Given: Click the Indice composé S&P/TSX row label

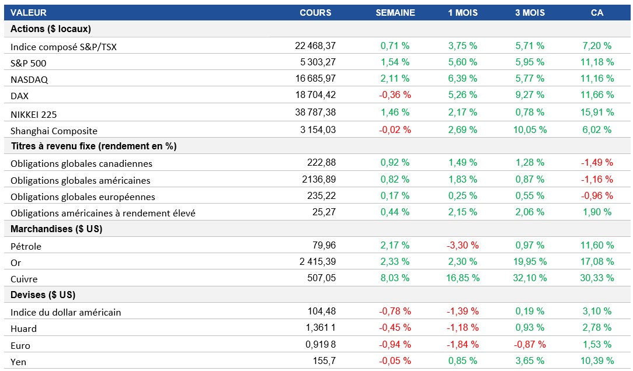Looking at the screenshot, I should (x=64, y=47).
